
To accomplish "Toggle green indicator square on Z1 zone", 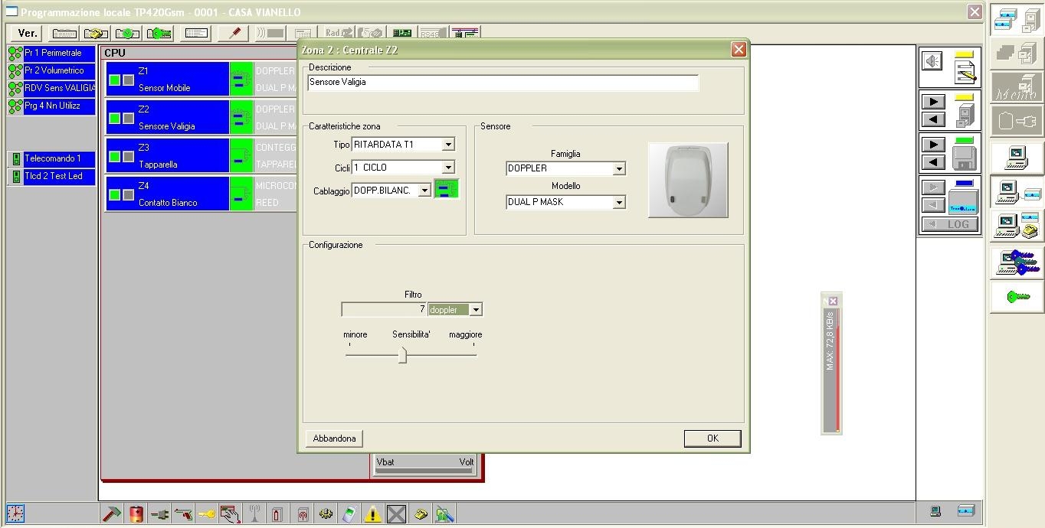I will pos(114,80).
